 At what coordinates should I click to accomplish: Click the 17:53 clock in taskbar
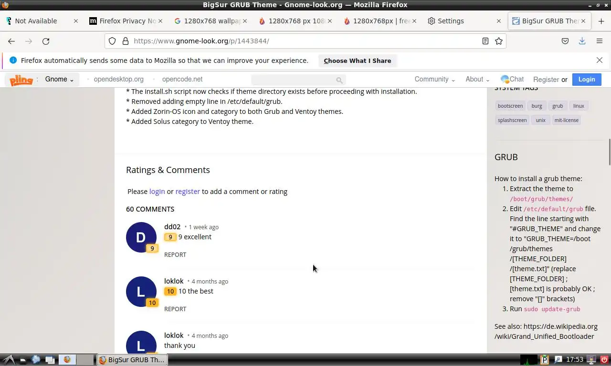(x=575, y=360)
